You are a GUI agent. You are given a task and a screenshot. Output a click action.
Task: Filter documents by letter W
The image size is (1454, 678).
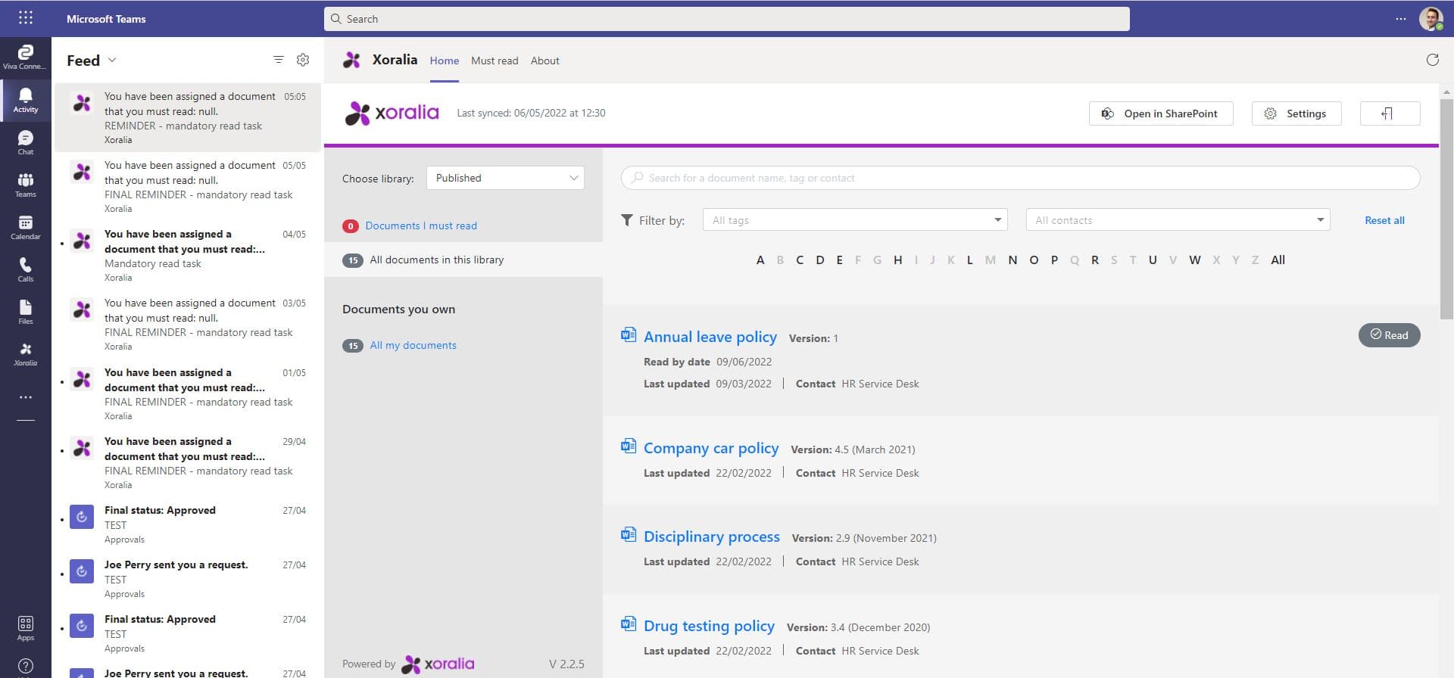(x=1195, y=260)
